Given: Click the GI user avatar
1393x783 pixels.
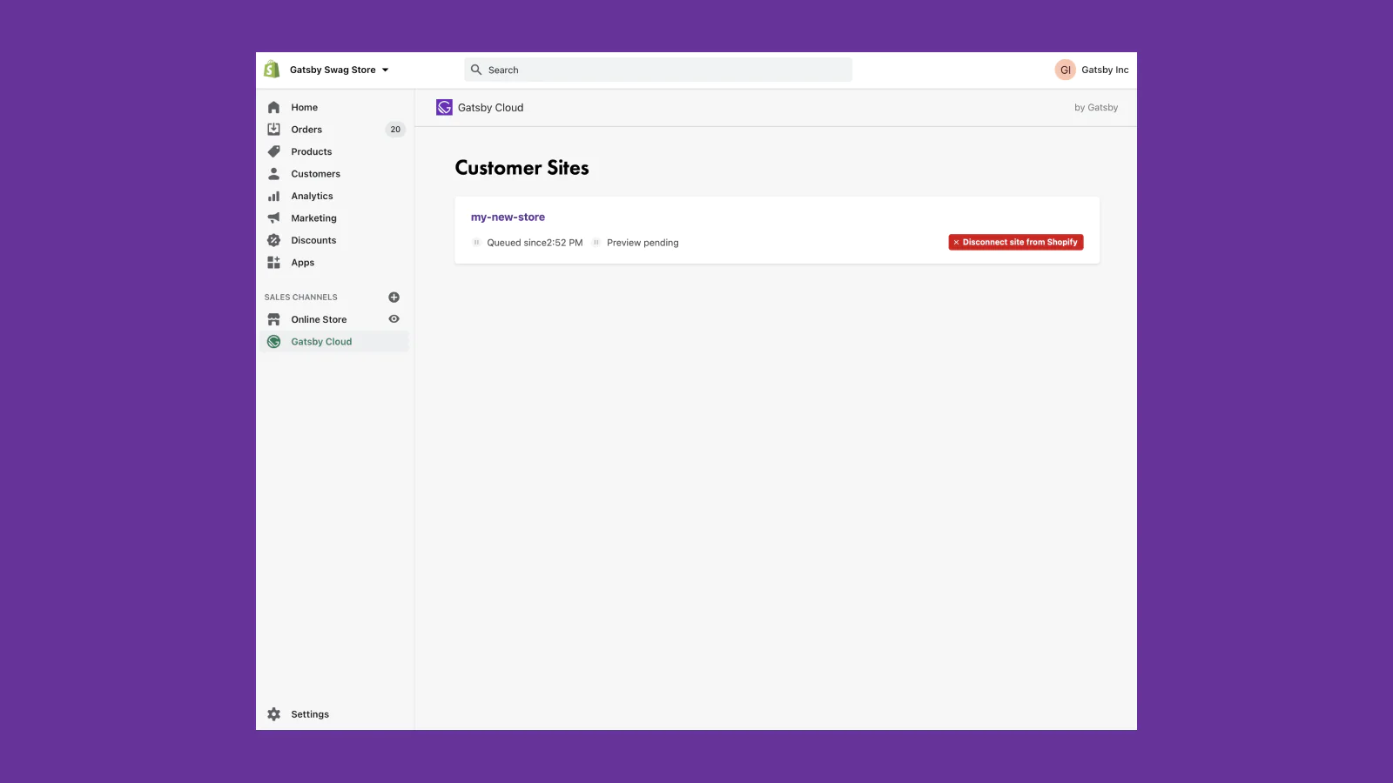Looking at the screenshot, I should [x=1065, y=70].
